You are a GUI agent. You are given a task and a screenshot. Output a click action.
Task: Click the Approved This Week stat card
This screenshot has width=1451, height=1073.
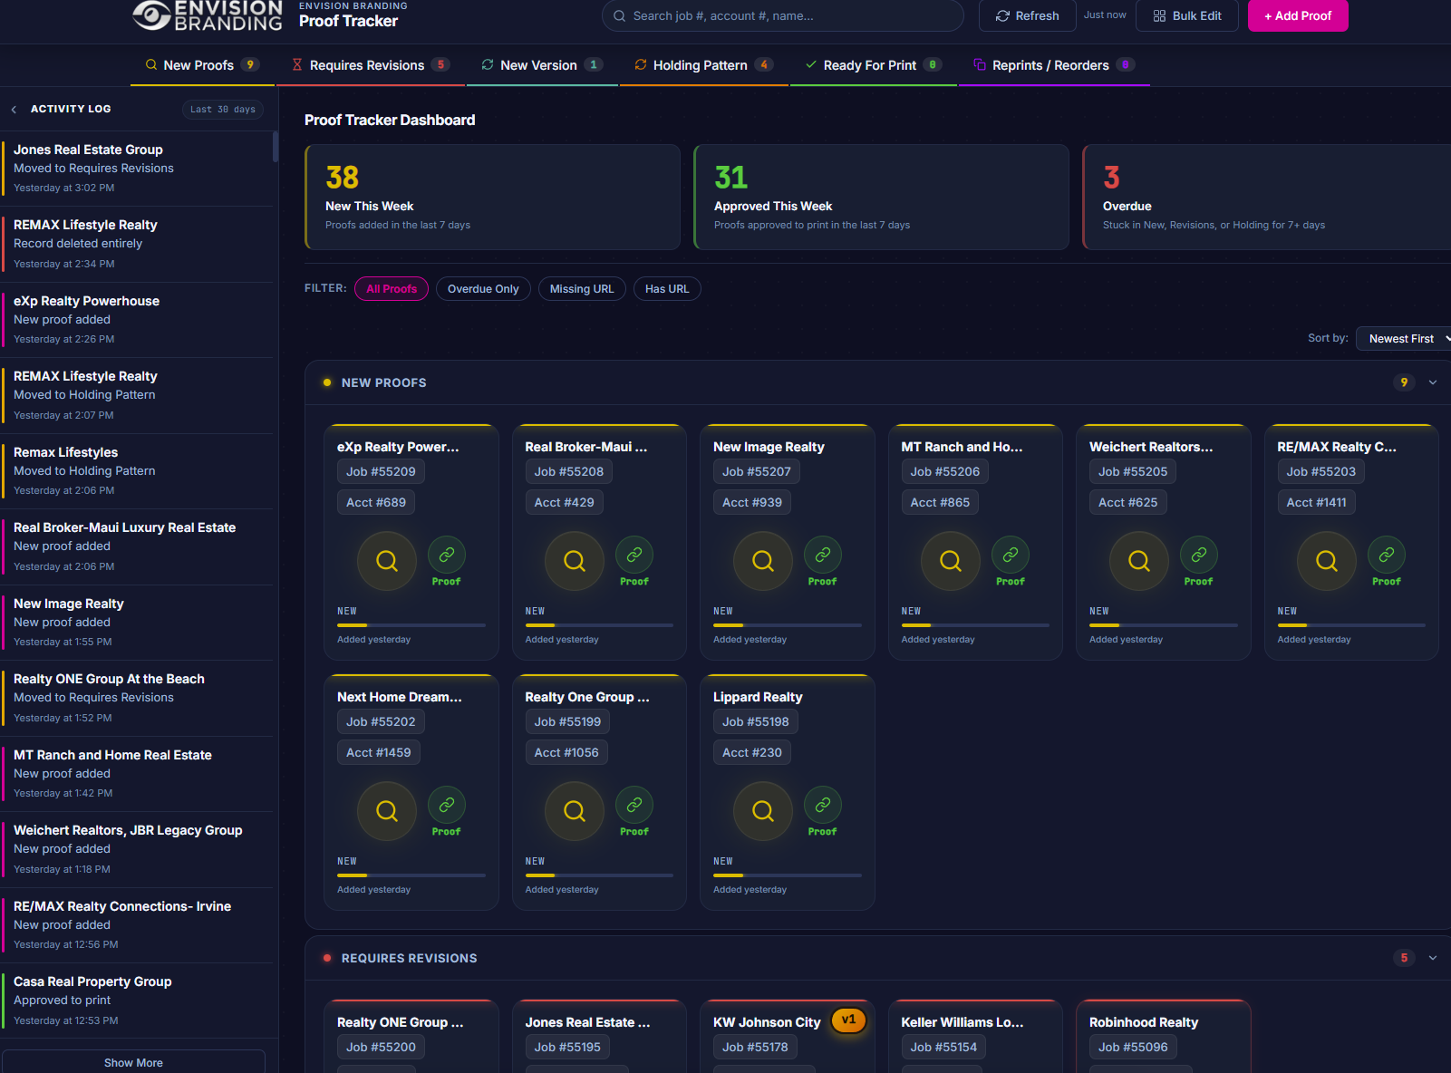click(x=881, y=198)
